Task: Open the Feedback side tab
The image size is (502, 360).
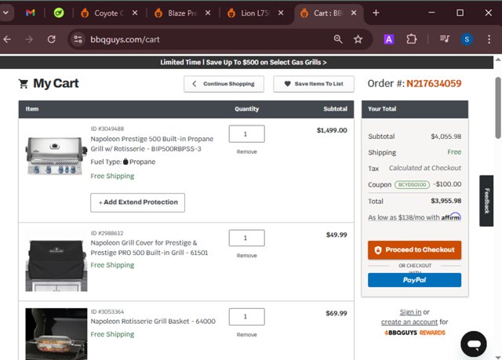Action: (486, 201)
